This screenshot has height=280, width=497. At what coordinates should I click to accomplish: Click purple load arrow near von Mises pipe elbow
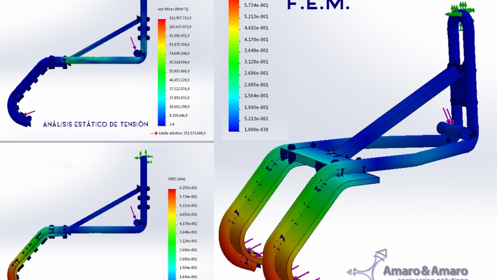(x=134, y=45)
